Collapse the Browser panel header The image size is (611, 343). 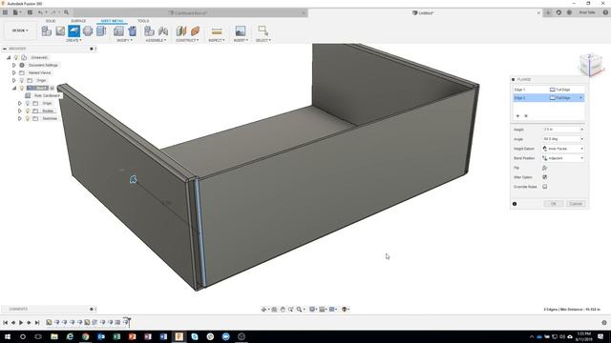[5, 49]
